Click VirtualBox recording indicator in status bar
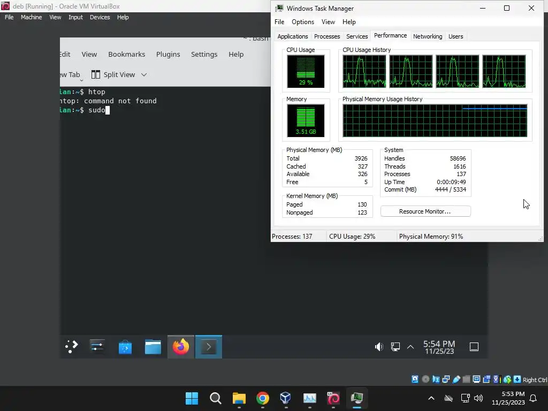 [x=486, y=379]
